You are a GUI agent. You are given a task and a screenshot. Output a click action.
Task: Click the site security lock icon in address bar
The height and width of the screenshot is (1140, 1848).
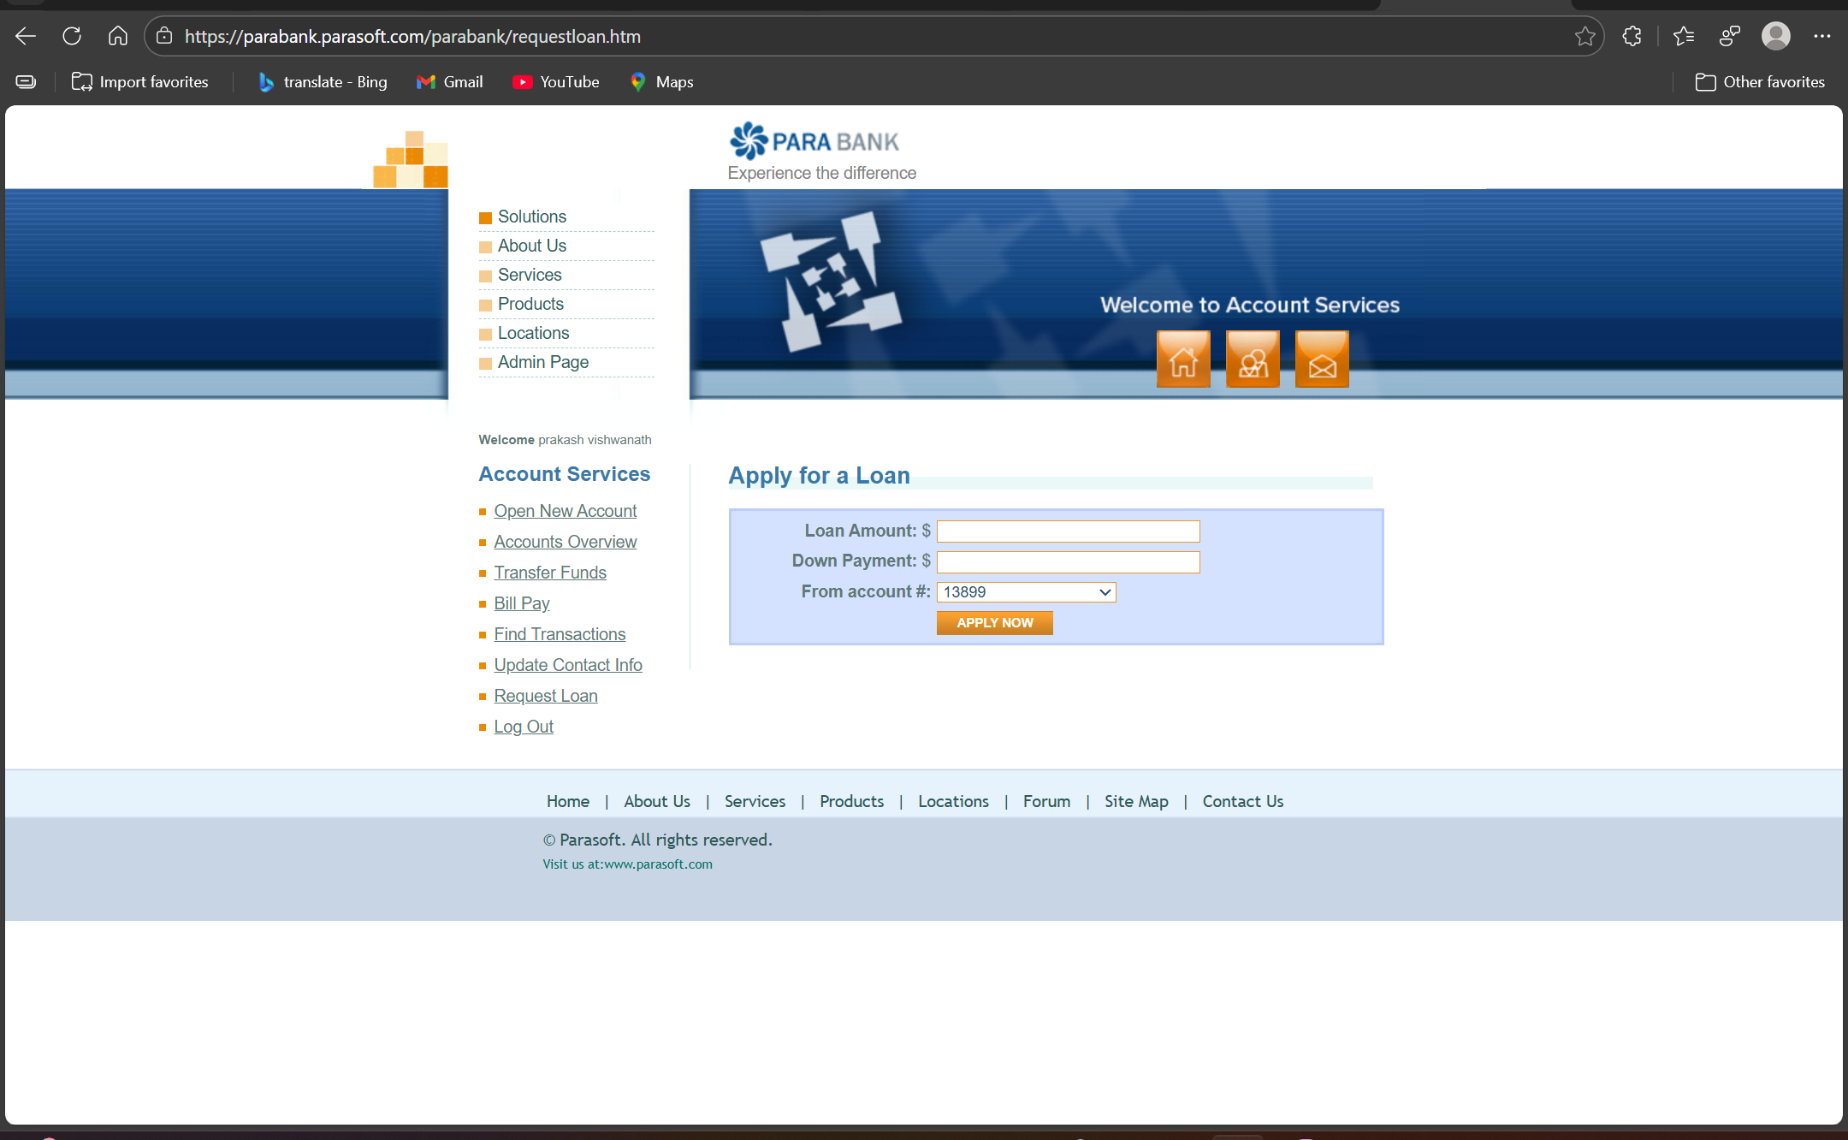coord(163,35)
